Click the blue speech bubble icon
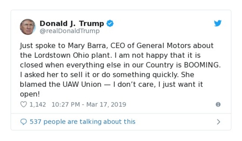The width and height of the screenshot is (242, 141). 23,122
